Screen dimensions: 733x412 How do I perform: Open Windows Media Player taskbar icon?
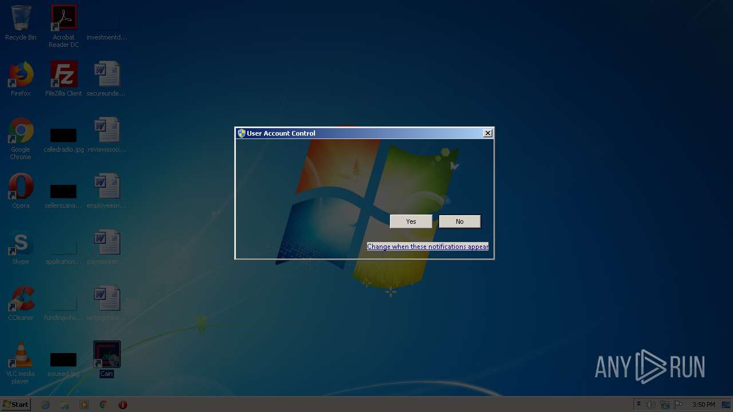[x=84, y=405]
